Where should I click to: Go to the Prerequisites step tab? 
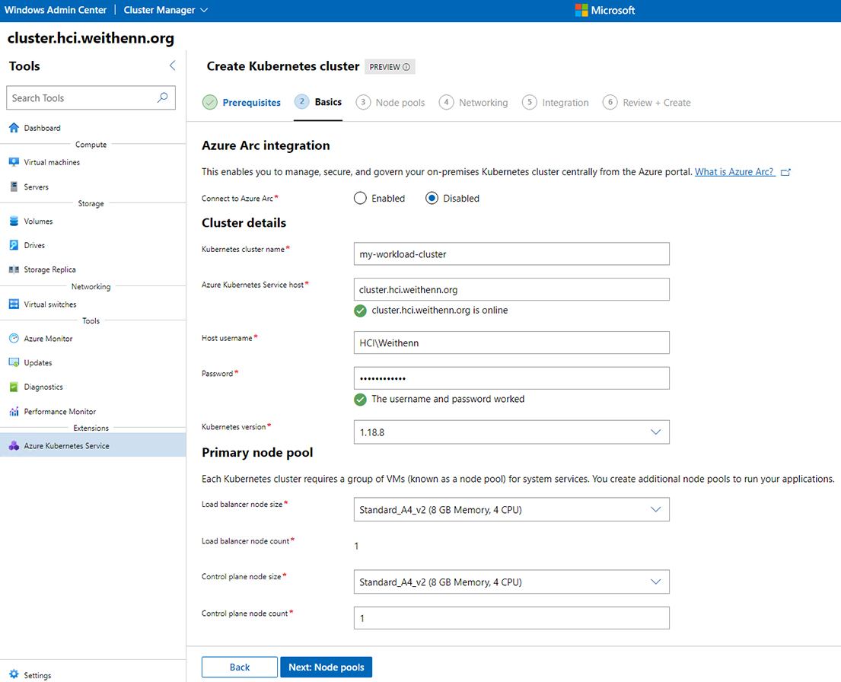242,102
